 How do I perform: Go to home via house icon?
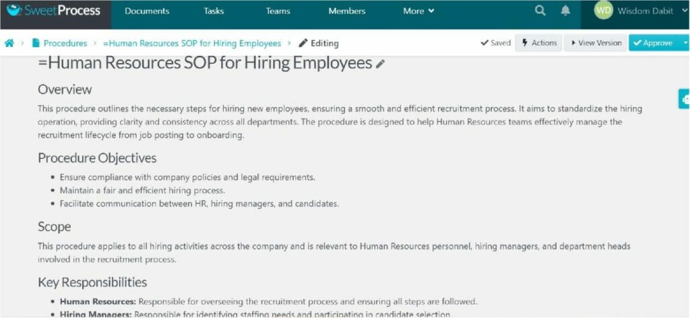pos(9,44)
